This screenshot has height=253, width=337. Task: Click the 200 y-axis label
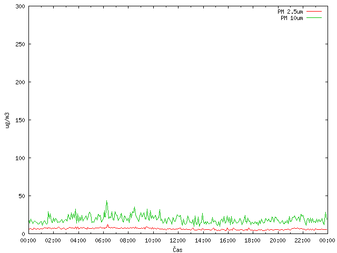pos(20,82)
